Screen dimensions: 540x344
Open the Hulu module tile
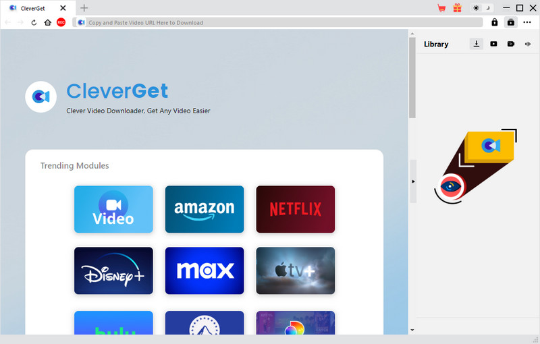113,322
